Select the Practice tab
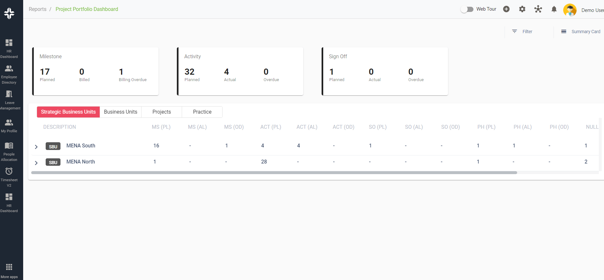Screen dimensions: 604x280 (x=202, y=112)
